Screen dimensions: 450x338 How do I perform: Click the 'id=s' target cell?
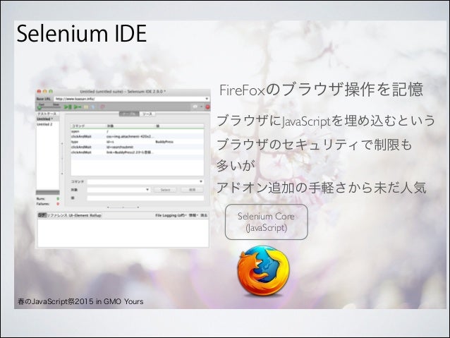tap(110, 142)
